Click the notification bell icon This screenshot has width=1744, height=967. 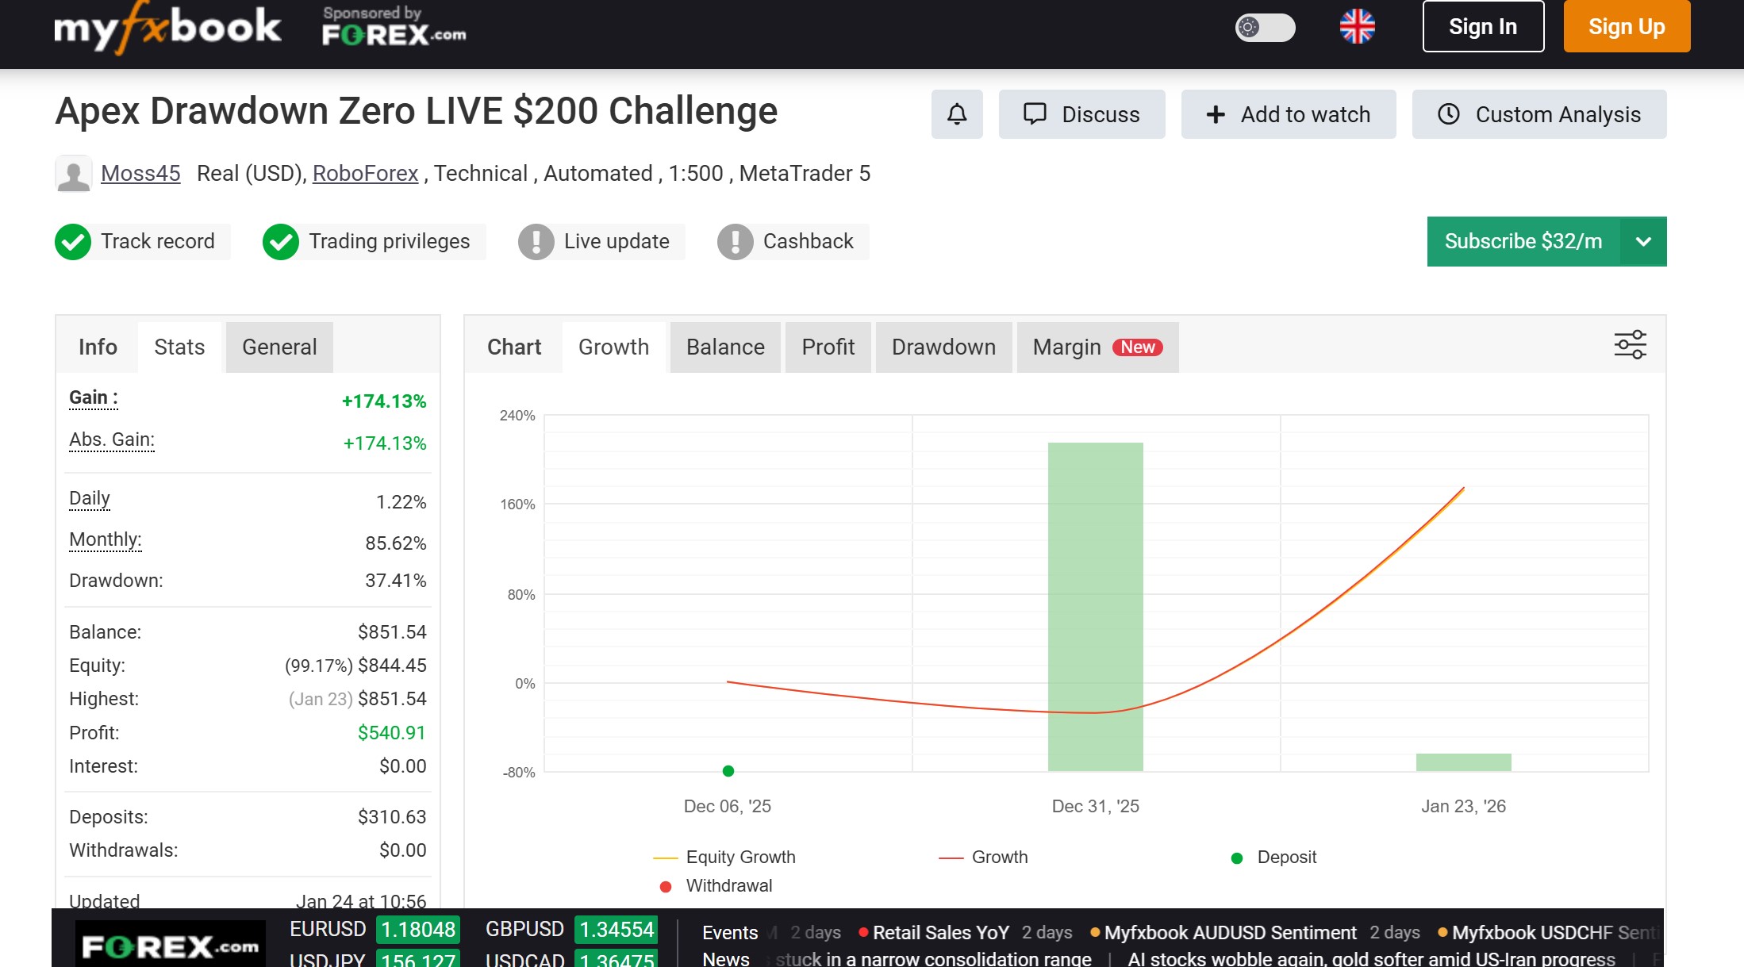[957, 114]
